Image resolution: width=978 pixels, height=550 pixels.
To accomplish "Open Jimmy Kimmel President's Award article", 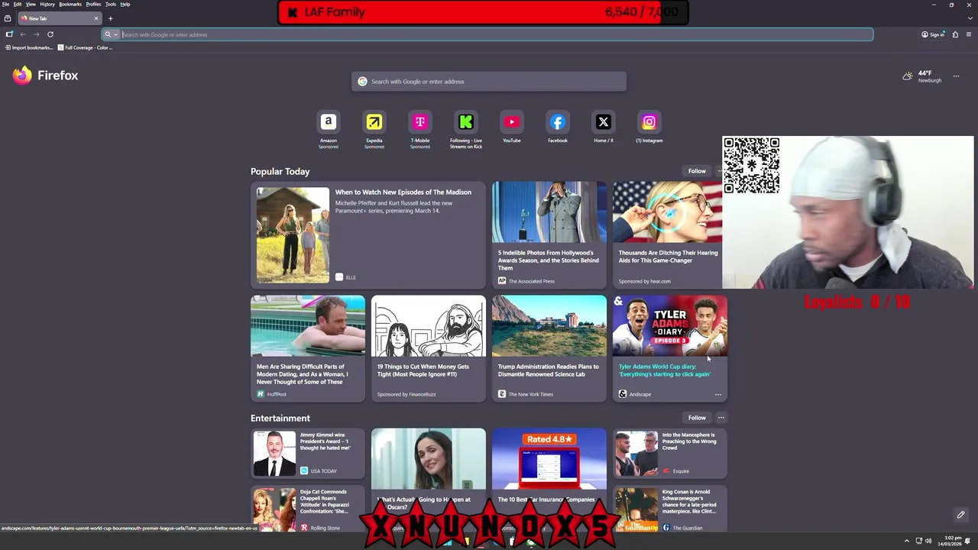I will [x=307, y=454].
